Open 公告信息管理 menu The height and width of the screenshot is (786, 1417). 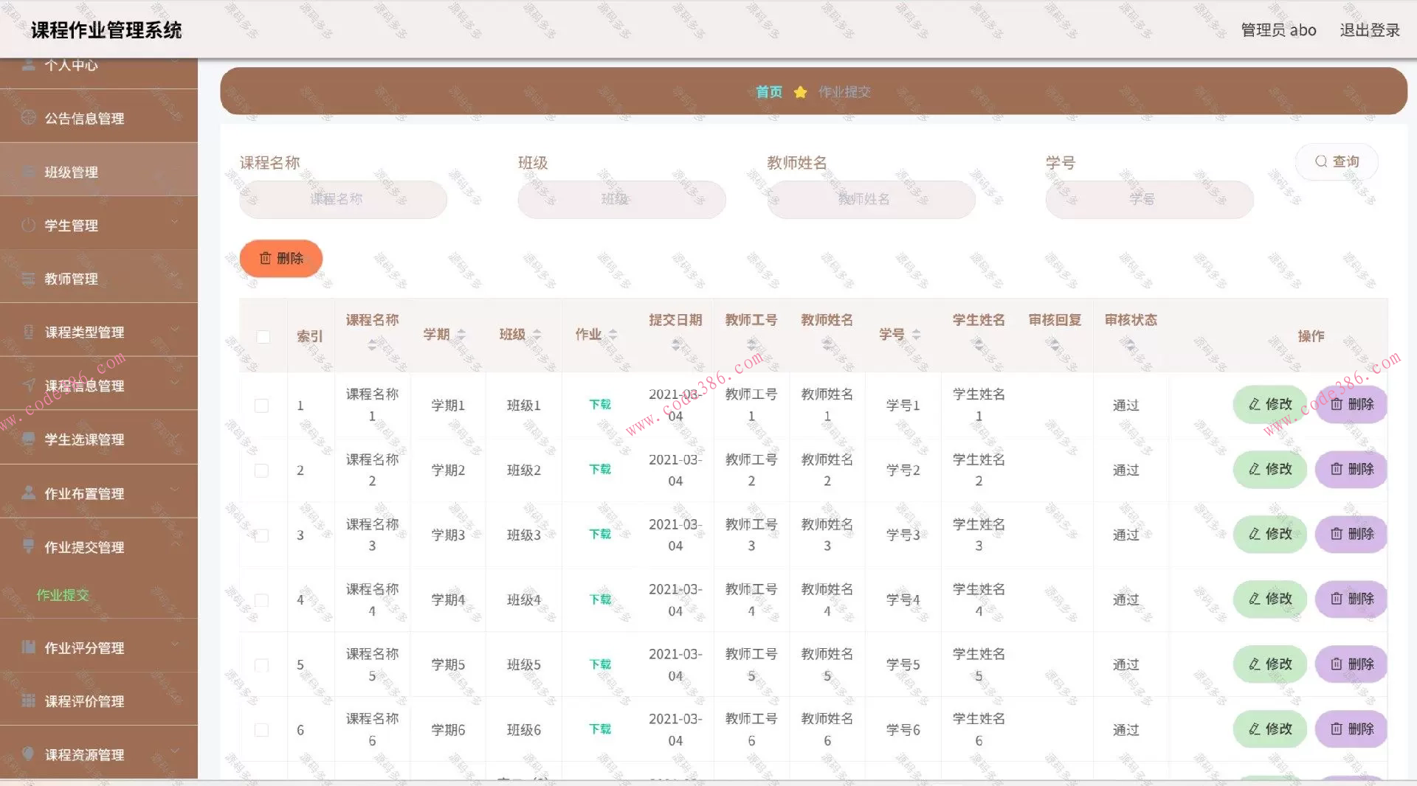99,118
